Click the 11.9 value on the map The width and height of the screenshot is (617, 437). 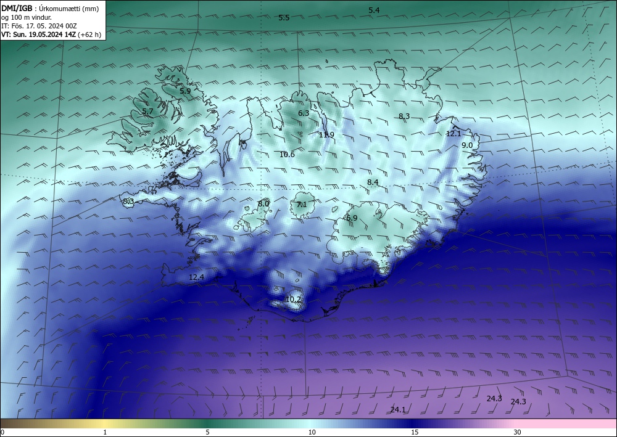coord(326,135)
